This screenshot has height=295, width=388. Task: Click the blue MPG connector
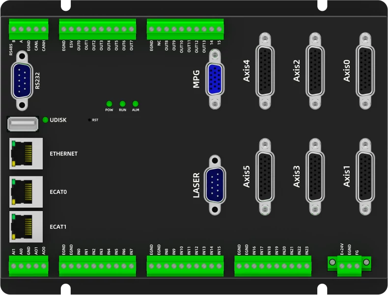tap(215, 79)
